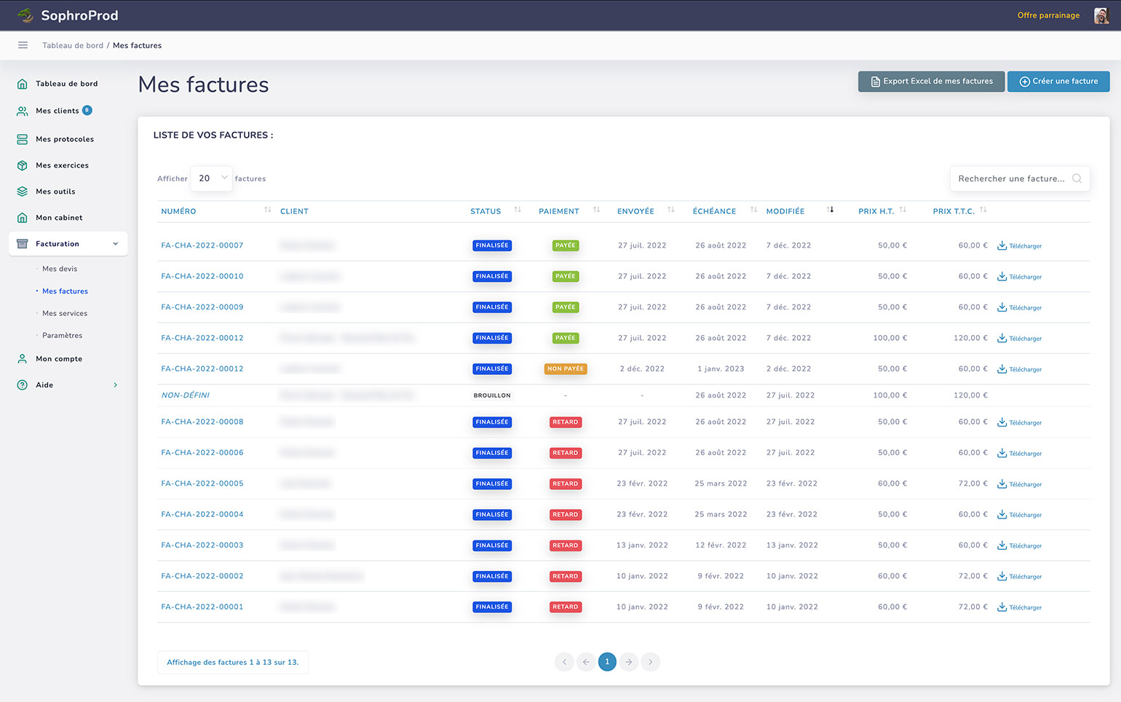This screenshot has width=1121, height=702.
Task: Sort table by Numéro column
Action: point(267,210)
